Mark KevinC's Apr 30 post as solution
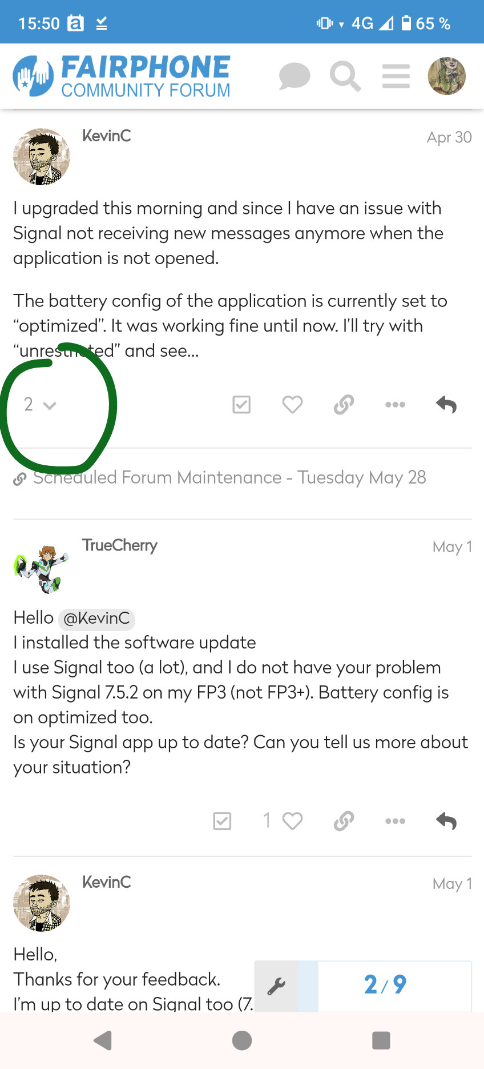This screenshot has width=484, height=1069. (x=241, y=405)
